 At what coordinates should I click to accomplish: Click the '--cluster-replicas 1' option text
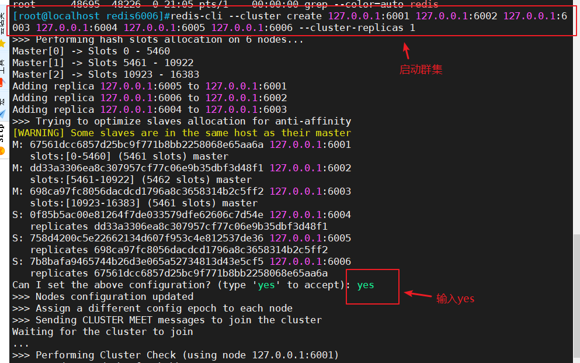(357, 27)
